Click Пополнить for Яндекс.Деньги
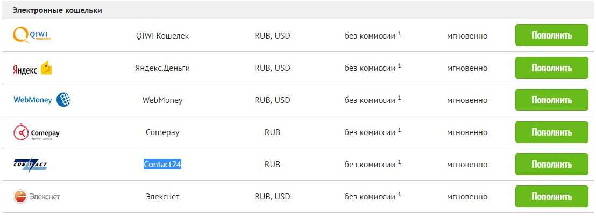 pos(551,68)
